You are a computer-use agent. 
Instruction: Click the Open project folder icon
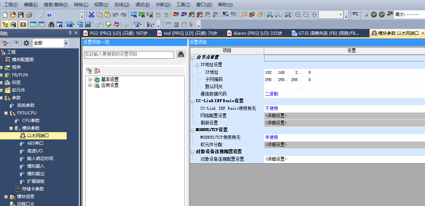(13, 15)
